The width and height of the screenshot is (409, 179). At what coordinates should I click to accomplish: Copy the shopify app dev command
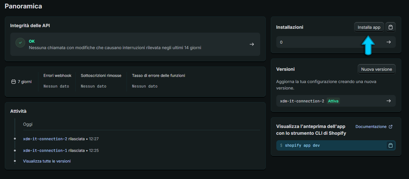pos(391,145)
